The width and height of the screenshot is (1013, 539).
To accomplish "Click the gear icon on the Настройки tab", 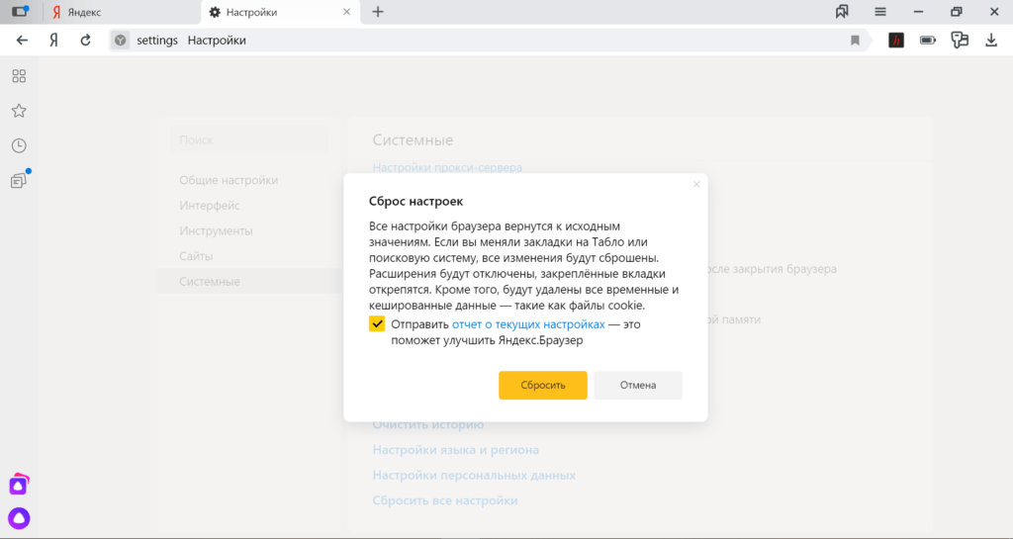I will pos(215,12).
